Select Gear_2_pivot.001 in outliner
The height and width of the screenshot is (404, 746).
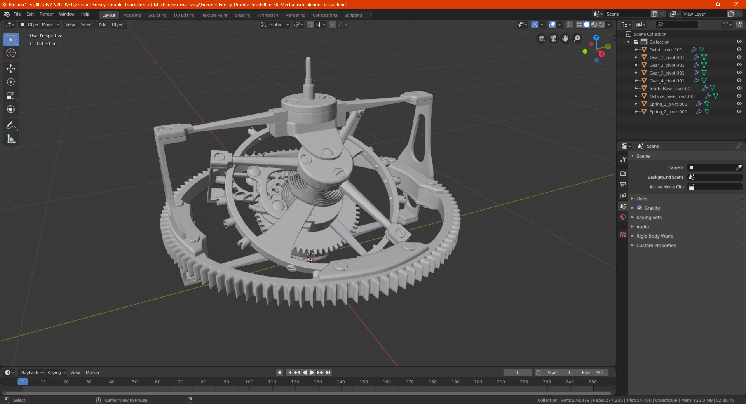click(x=667, y=65)
